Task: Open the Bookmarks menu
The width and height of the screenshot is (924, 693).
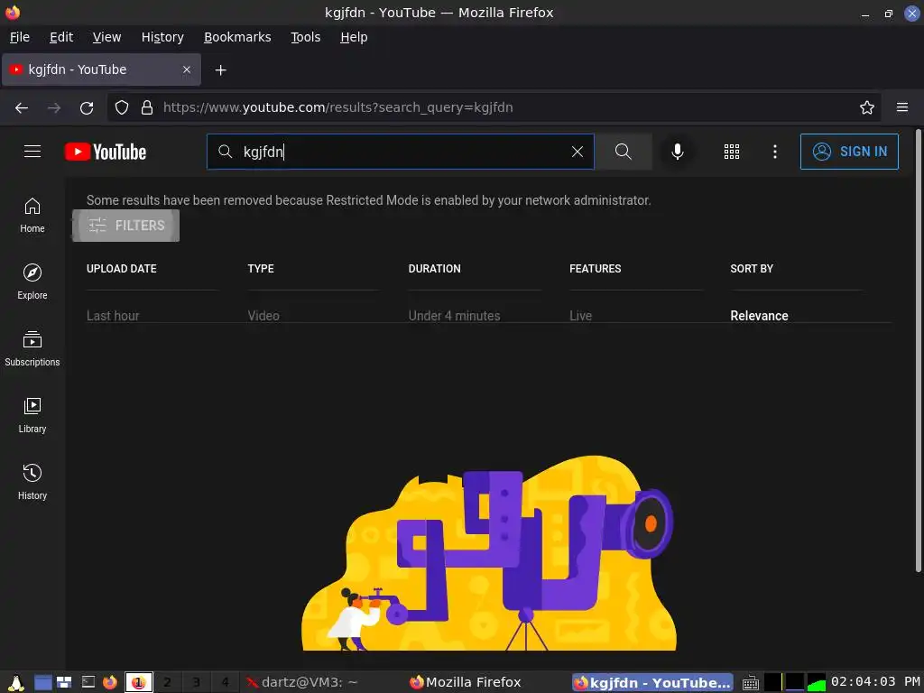Action: pos(237,37)
